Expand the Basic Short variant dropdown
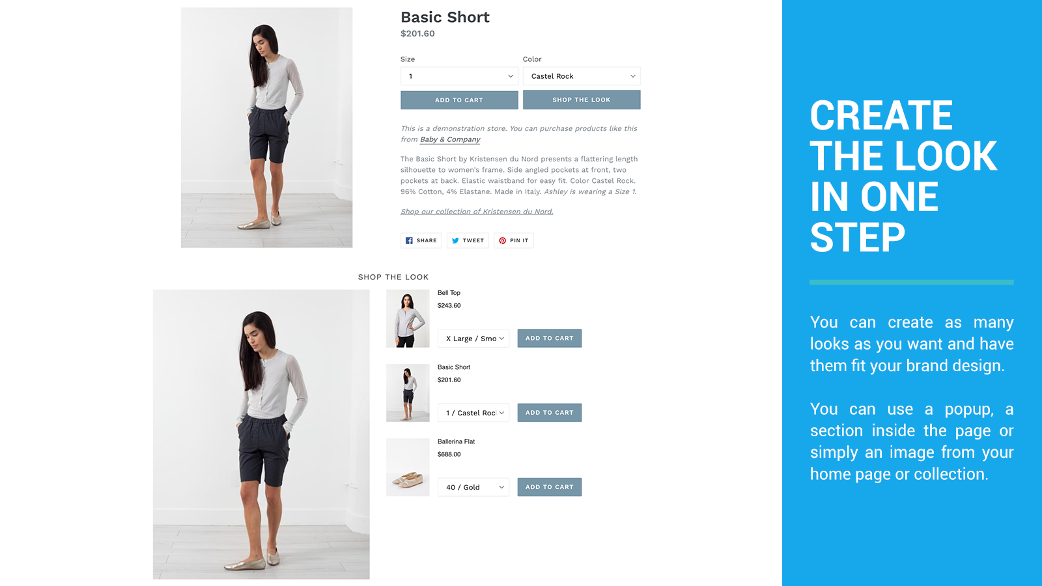This screenshot has width=1042, height=586. (x=473, y=413)
